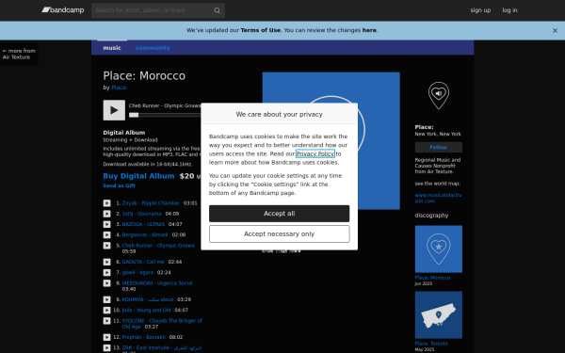
Task: Click the Place: Morocco discography title link
Action: (432, 278)
